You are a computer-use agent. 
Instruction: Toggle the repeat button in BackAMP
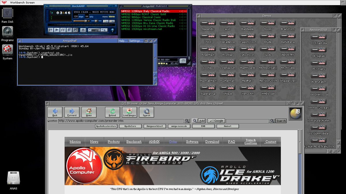(x=104, y=30)
